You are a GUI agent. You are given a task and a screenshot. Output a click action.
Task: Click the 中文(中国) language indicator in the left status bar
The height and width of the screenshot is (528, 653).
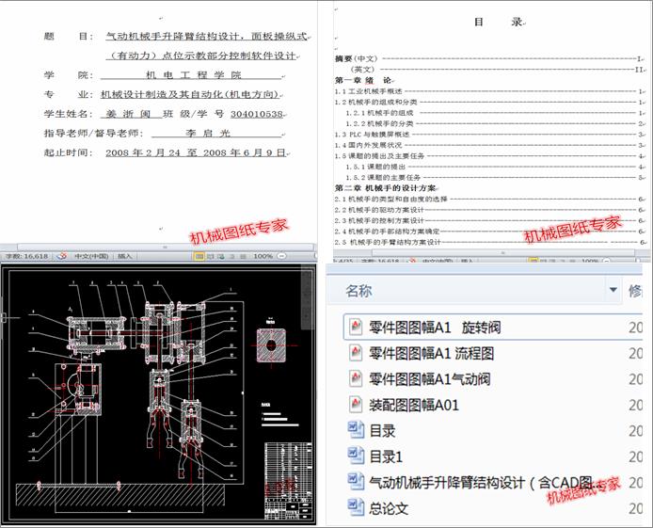[91, 256]
